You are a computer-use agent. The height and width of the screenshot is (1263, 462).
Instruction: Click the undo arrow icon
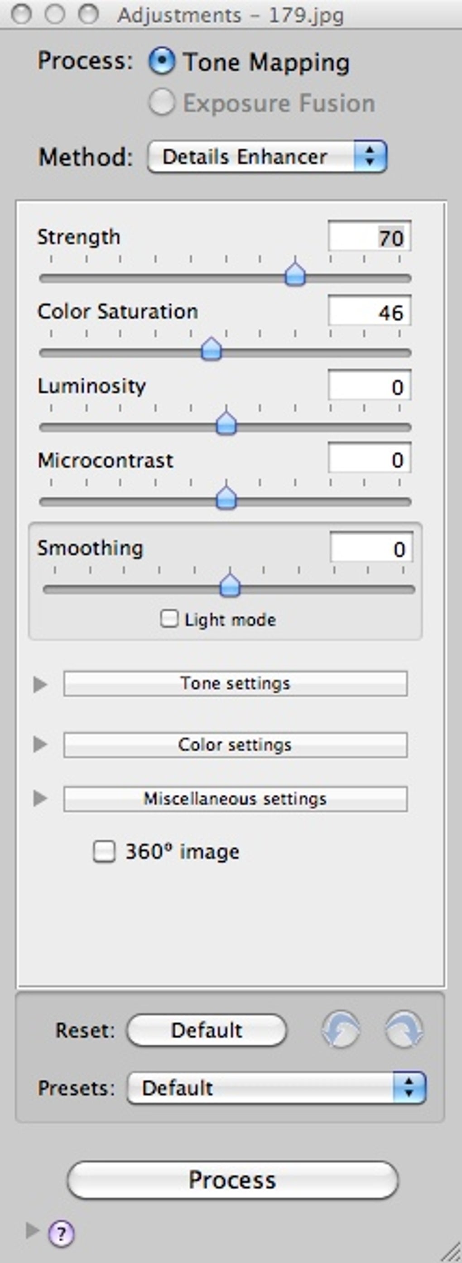[342, 1031]
